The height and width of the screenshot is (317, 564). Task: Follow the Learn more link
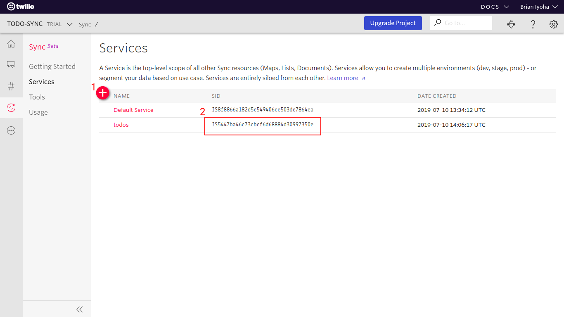pyautogui.click(x=346, y=78)
